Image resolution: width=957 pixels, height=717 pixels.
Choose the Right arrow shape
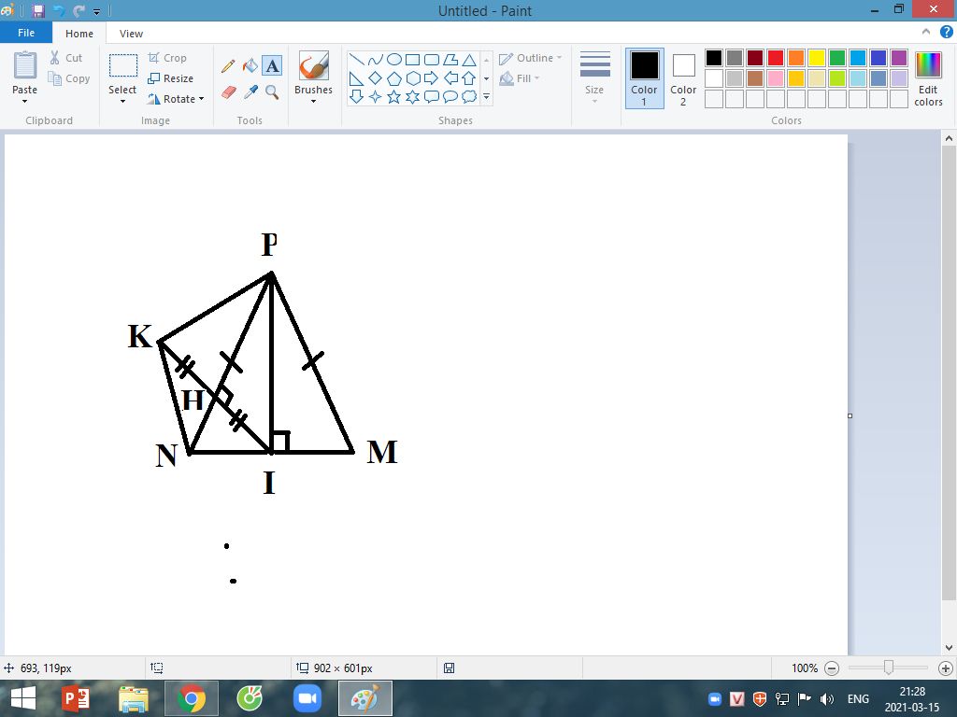pyautogui.click(x=432, y=78)
